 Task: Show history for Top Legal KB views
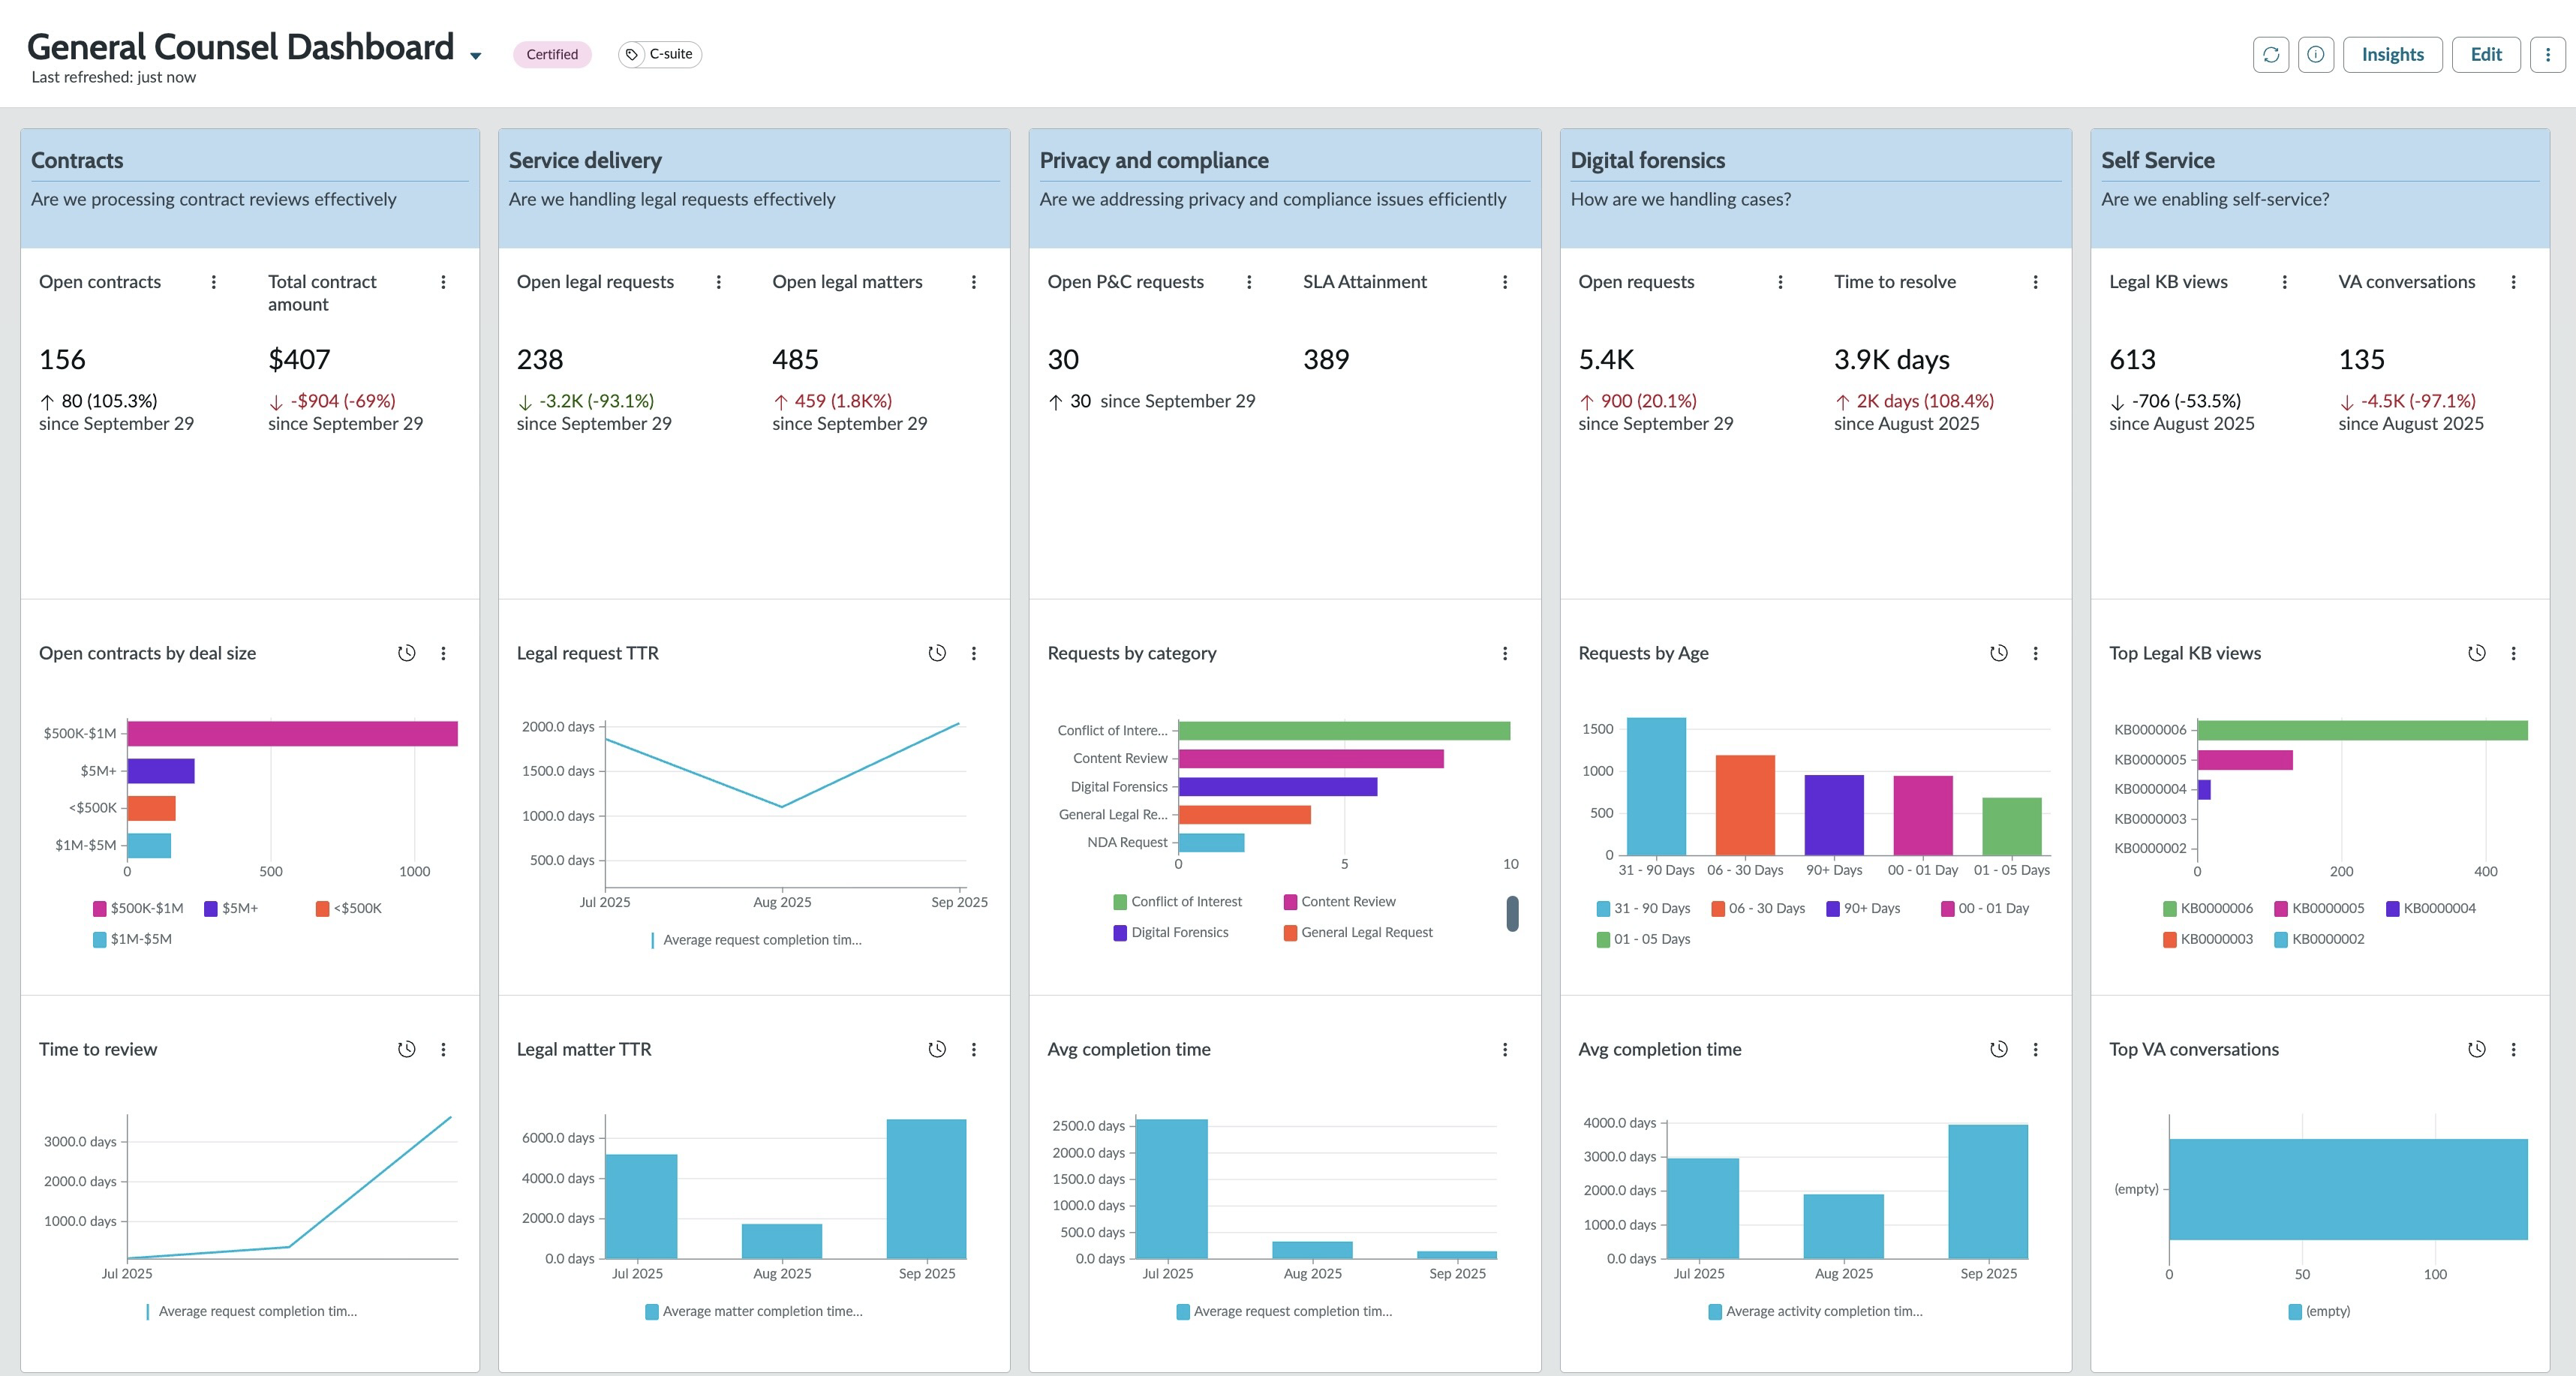(2477, 653)
